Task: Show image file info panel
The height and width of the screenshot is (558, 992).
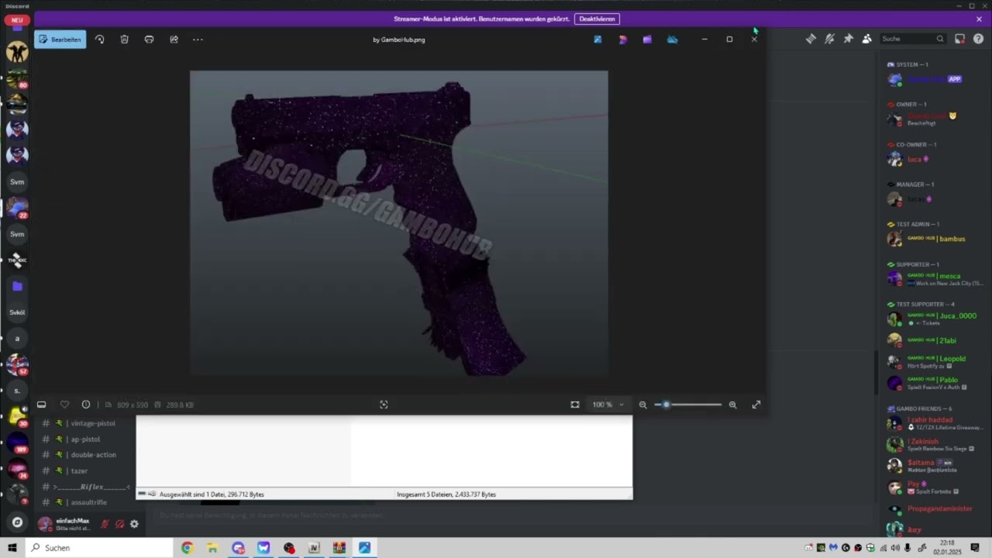Action: (x=86, y=405)
